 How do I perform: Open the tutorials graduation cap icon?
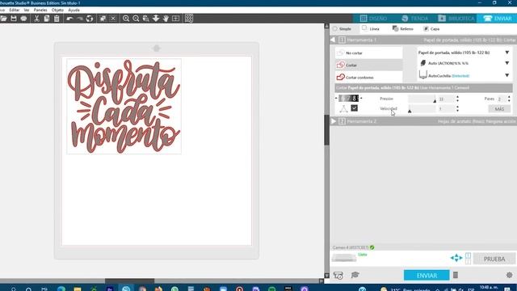coord(355,275)
